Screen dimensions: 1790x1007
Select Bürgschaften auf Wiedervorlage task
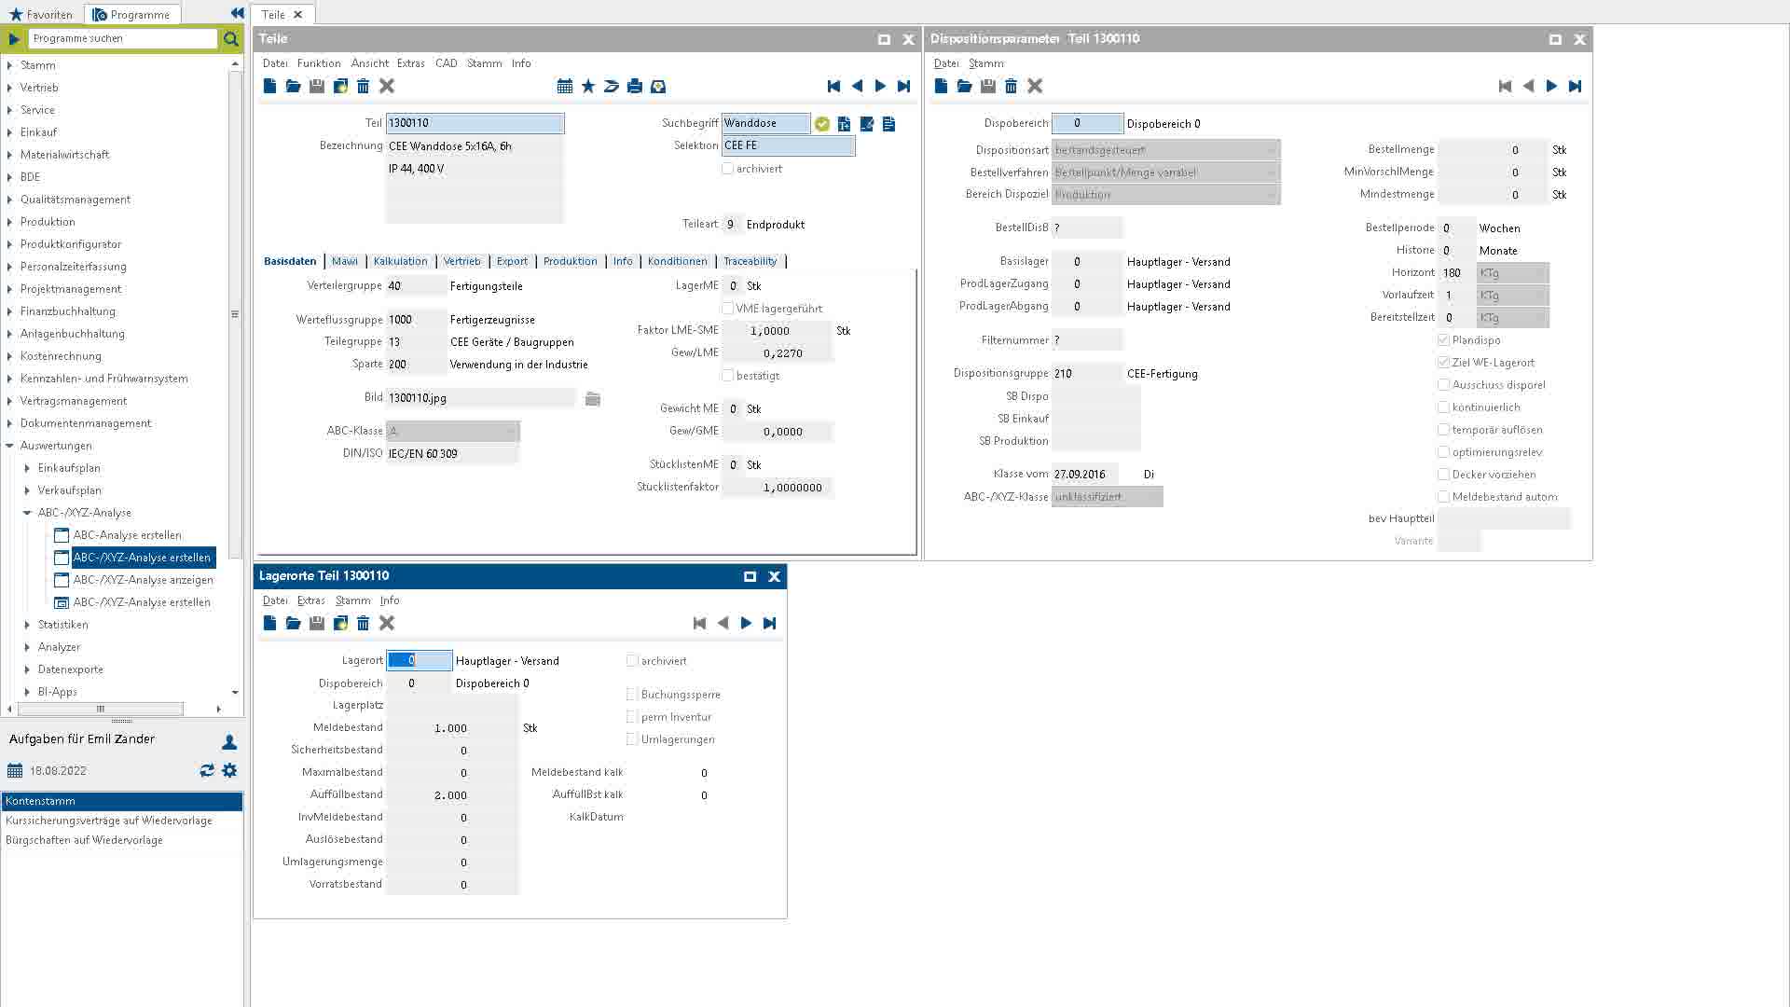coord(121,840)
